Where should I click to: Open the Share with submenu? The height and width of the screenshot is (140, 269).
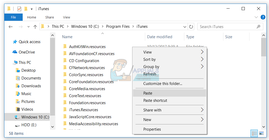(169, 110)
